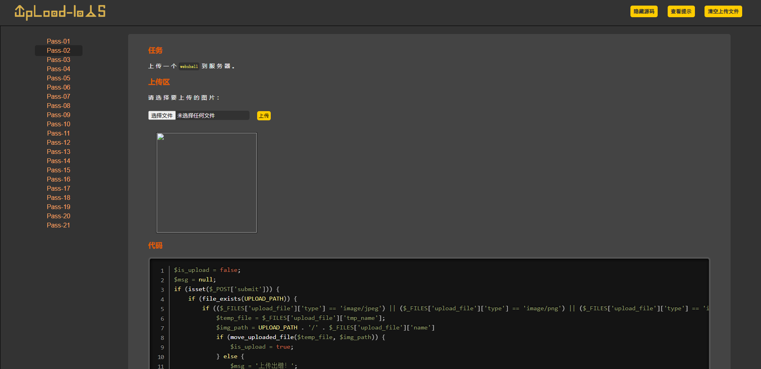The height and width of the screenshot is (369, 761).
Task: Go to the Pass-09 level
Action: 58,115
